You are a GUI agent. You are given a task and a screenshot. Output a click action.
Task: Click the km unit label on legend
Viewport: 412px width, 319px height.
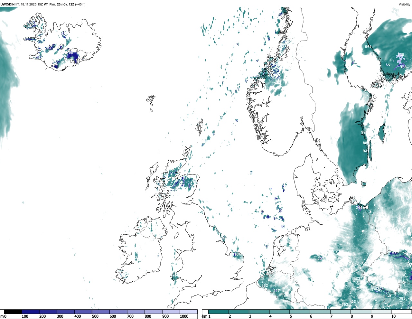[204, 316]
